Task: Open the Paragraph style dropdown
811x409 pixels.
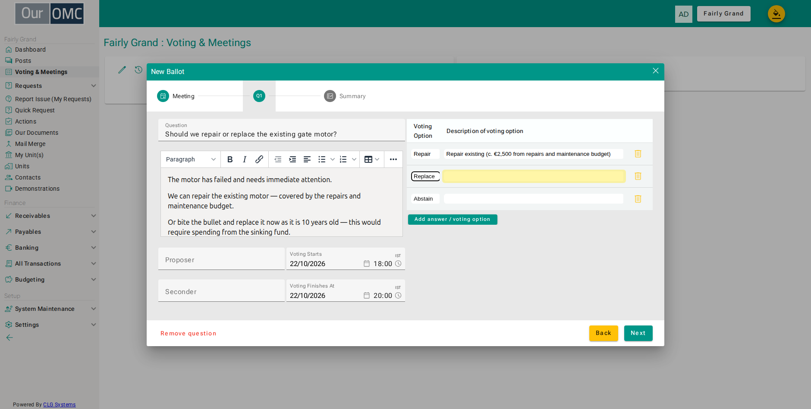Action: point(191,159)
